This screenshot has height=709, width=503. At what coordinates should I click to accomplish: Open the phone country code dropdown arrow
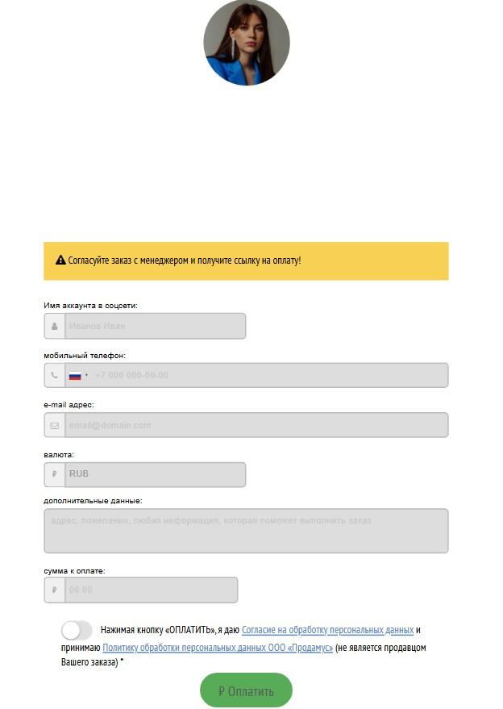(86, 376)
